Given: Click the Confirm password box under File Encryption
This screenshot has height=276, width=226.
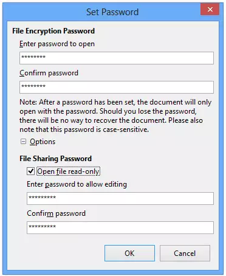Looking at the screenshot, I should coord(117,87).
